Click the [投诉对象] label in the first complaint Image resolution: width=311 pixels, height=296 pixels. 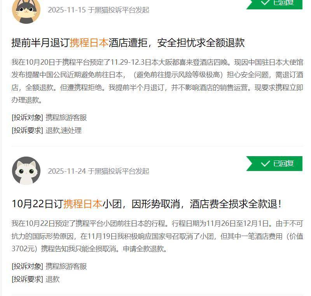[x=27, y=117]
